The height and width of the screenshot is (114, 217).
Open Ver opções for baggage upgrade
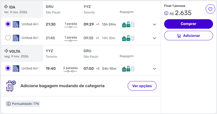pos(142,86)
